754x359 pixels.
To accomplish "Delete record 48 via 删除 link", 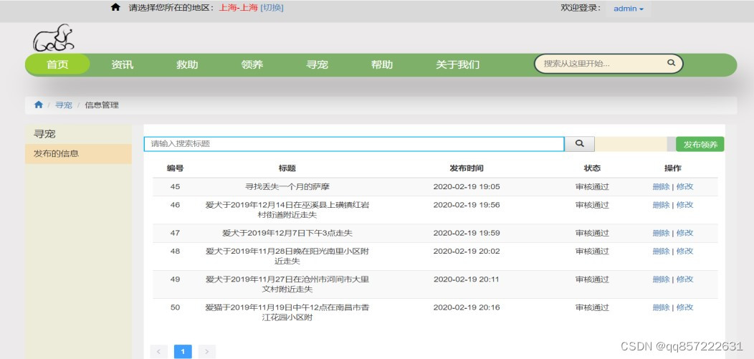I will (x=661, y=251).
